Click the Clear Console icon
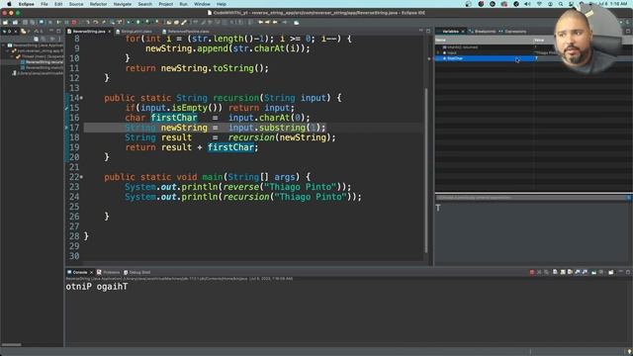Image resolution: width=633 pixels, height=356 pixels. (556, 273)
